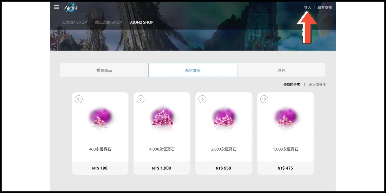Go to 天堂2M SHOP
This screenshot has width=386, height=193.
pyautogui.click(x=74, y=23)
